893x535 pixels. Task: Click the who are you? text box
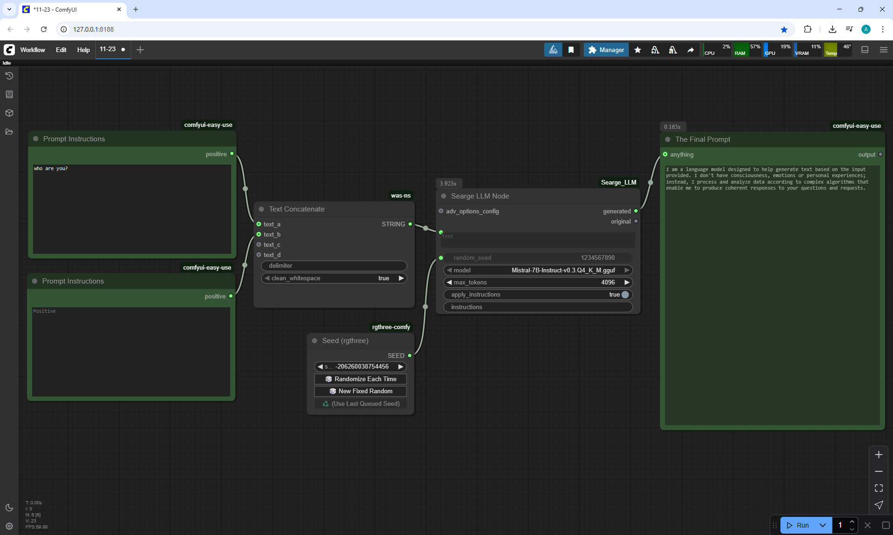point(132,209)
